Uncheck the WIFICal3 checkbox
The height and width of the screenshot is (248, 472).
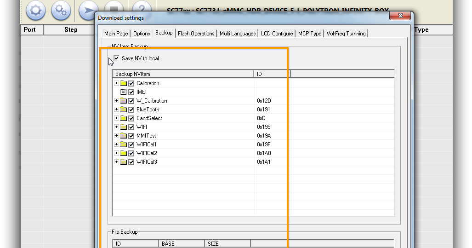coord(131,162)
